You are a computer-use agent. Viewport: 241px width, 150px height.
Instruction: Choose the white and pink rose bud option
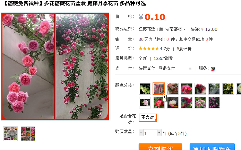tap(145, 103)
